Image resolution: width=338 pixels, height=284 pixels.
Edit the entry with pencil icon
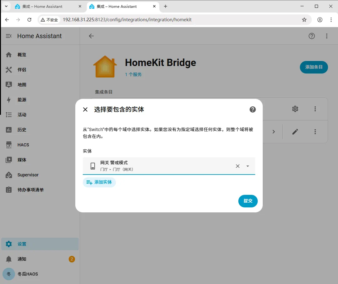click(x=295, y=132)
